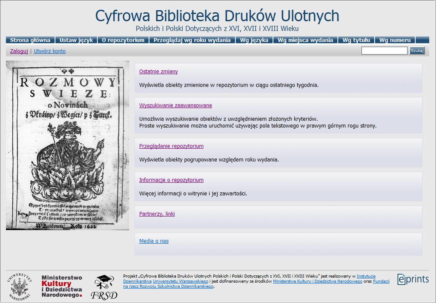
Task: Click the Szukaj search button
Action: click(x=417, y=51)
